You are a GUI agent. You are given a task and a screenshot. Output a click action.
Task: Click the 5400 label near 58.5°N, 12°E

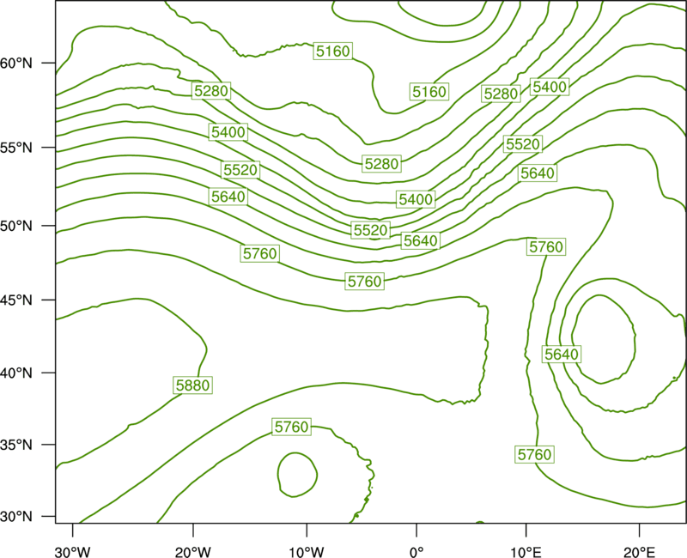pos(550,87)
